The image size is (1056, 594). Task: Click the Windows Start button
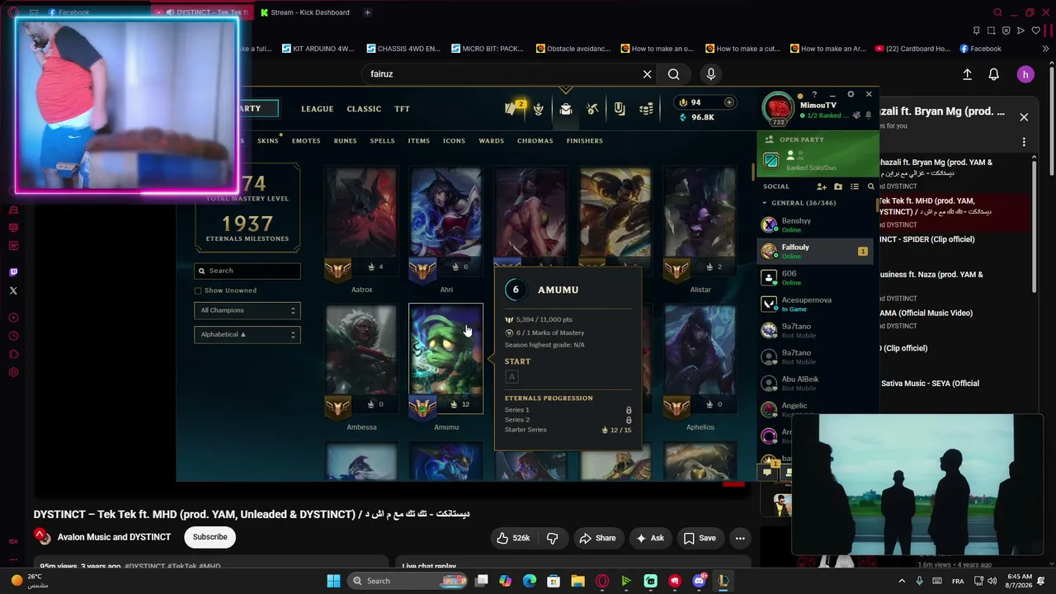[333, 581]
